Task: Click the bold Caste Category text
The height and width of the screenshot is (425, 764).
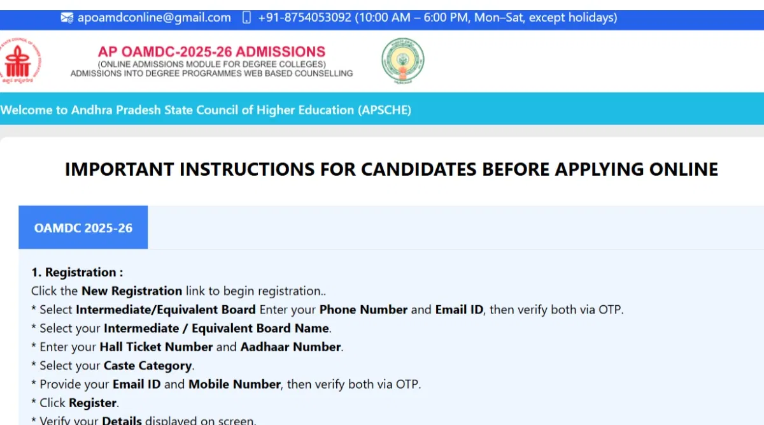Action: [148, 366]
